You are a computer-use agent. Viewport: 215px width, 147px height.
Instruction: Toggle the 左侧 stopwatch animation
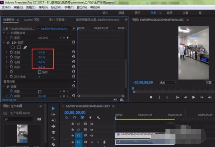(x=11, y=52)
